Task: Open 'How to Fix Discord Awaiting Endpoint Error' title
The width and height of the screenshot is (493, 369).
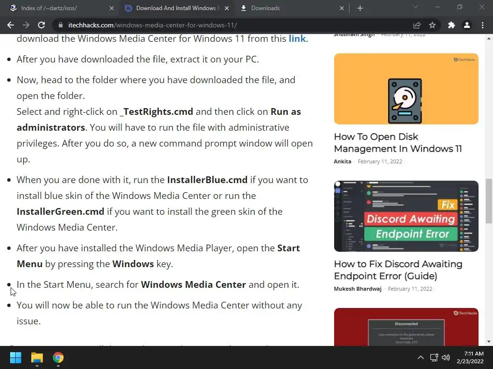Action: pos(398,270)
